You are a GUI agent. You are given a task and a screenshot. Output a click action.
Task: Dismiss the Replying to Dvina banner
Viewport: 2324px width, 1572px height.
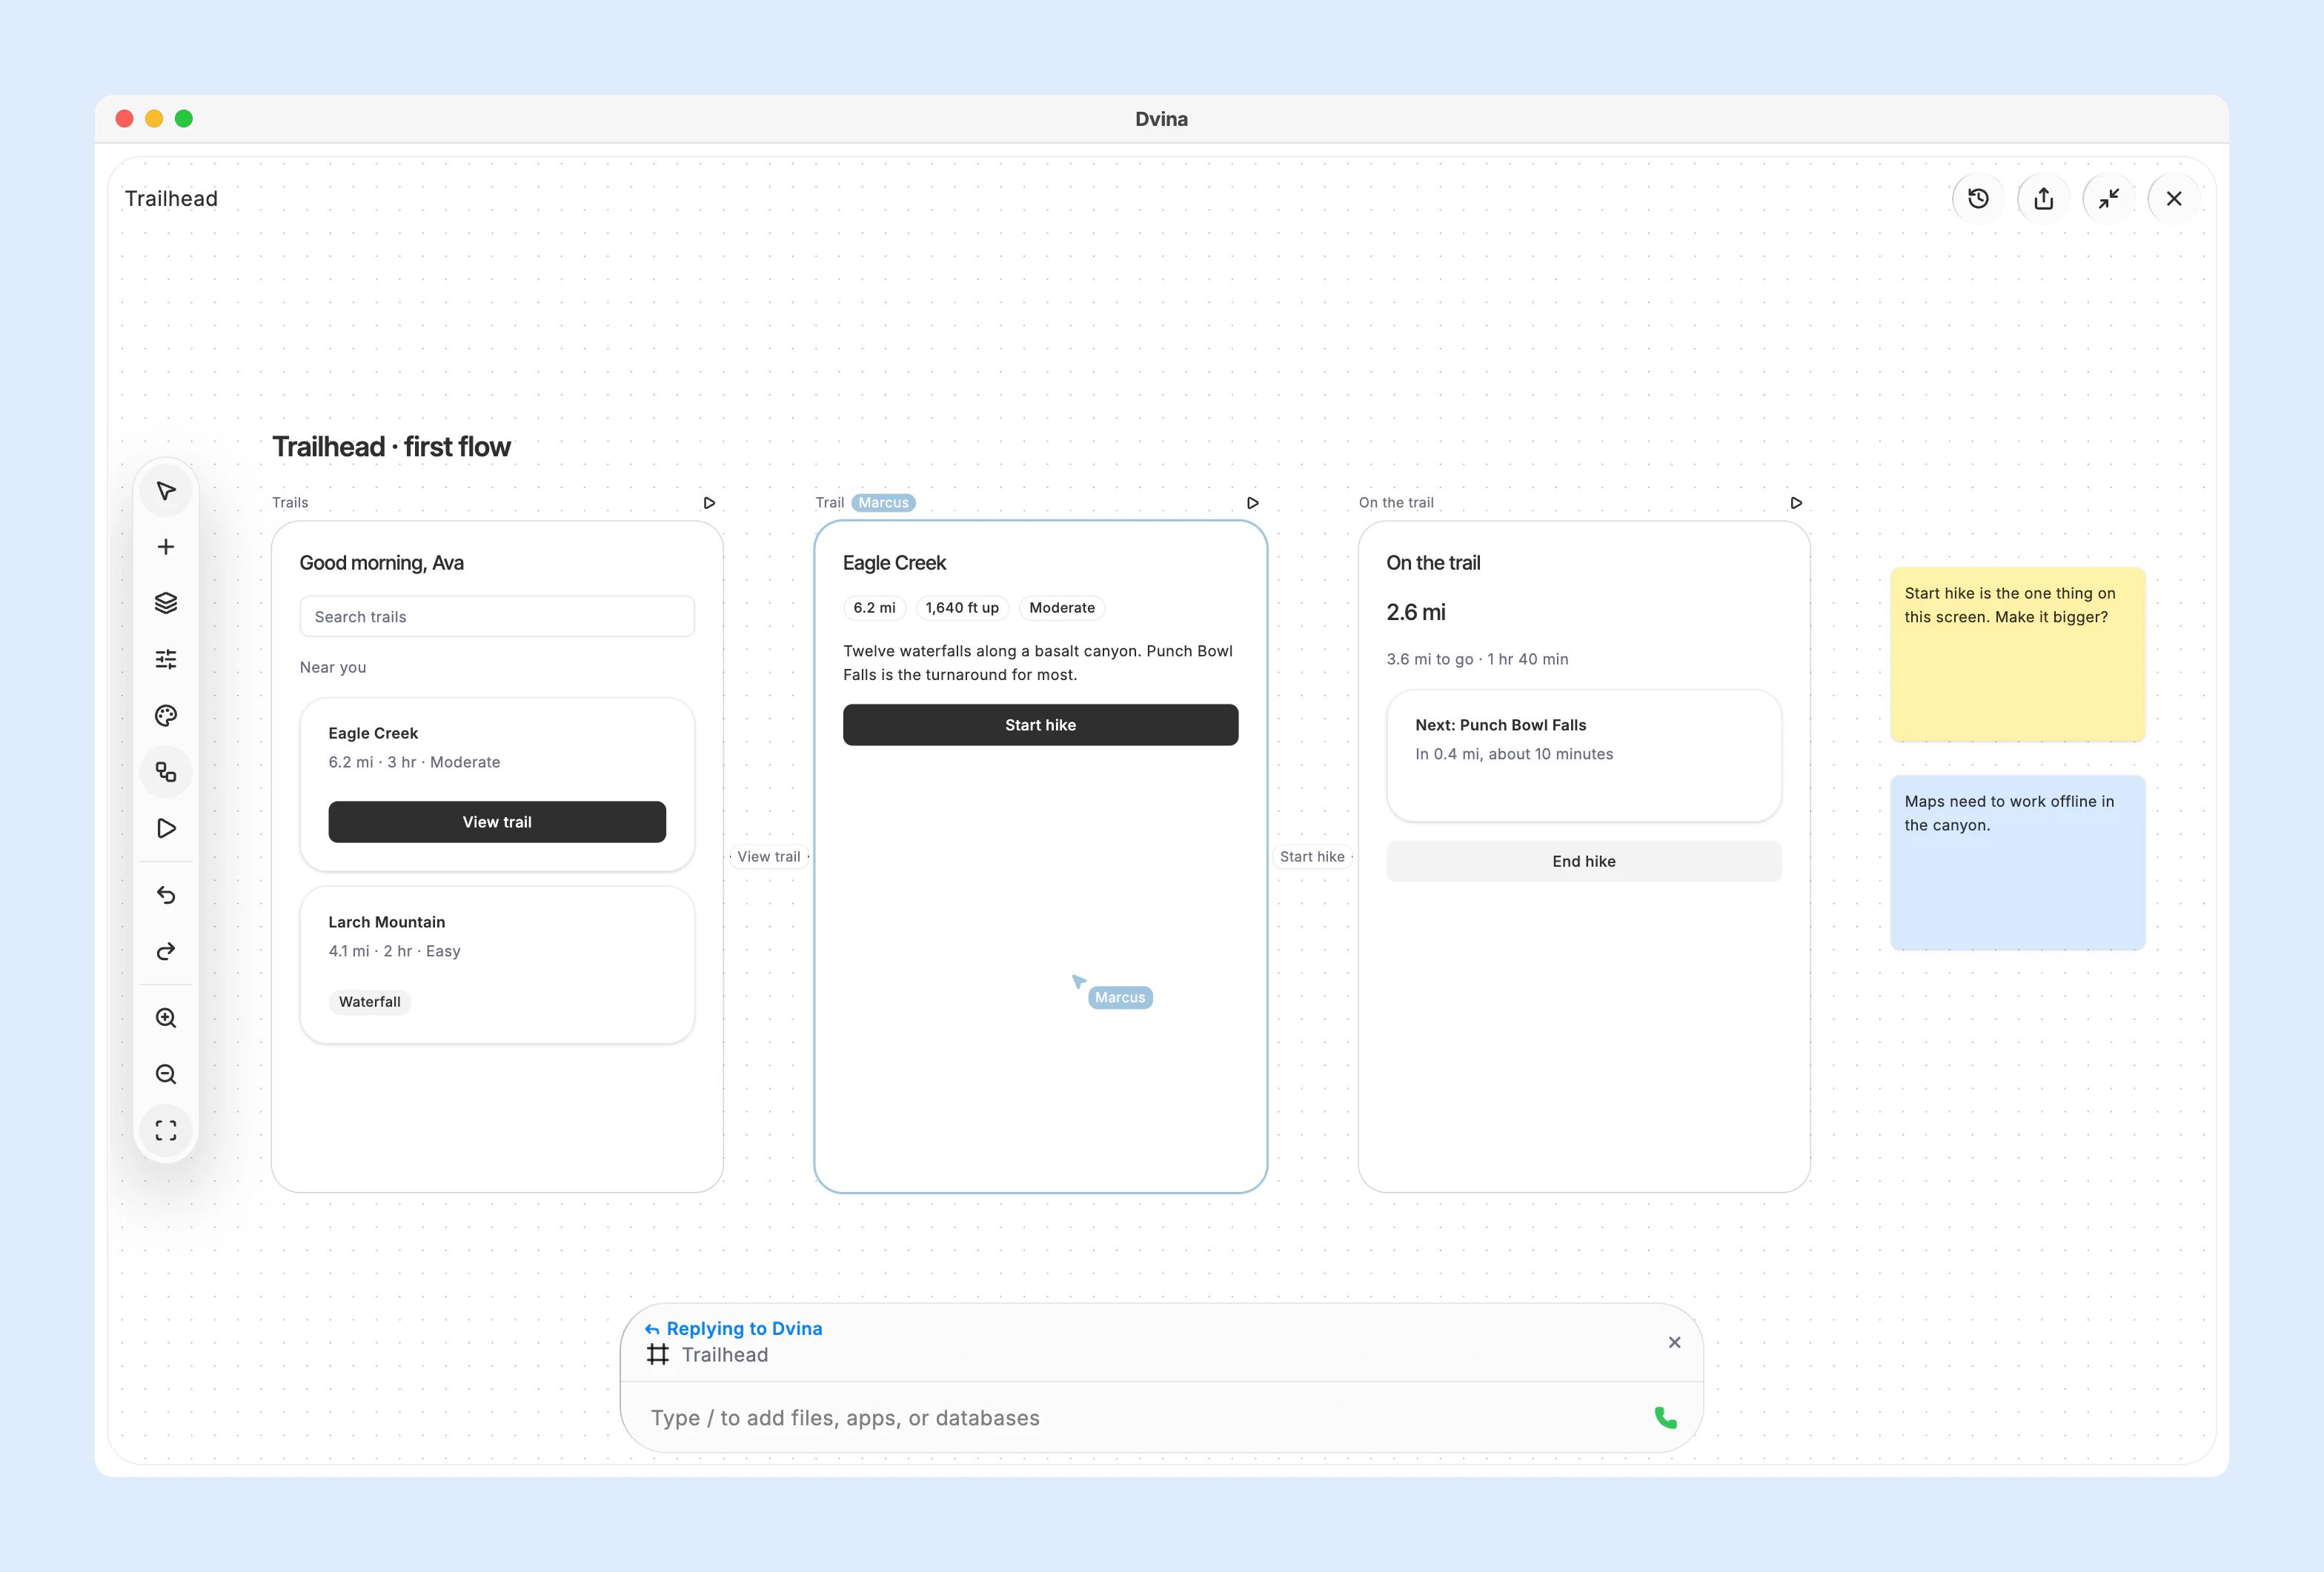pyautogui.click(x=1674, y=1342)
